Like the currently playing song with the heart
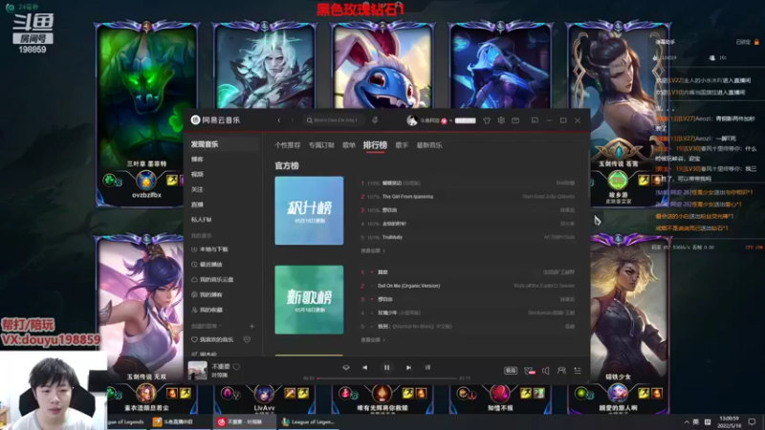The width and height of the screenshot is (765, 430). (x=236, y=367)
